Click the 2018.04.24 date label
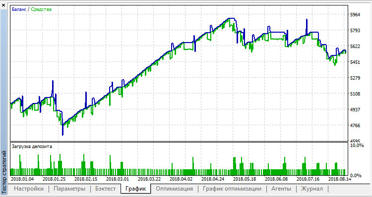372x197 pixels. point(213,179)
